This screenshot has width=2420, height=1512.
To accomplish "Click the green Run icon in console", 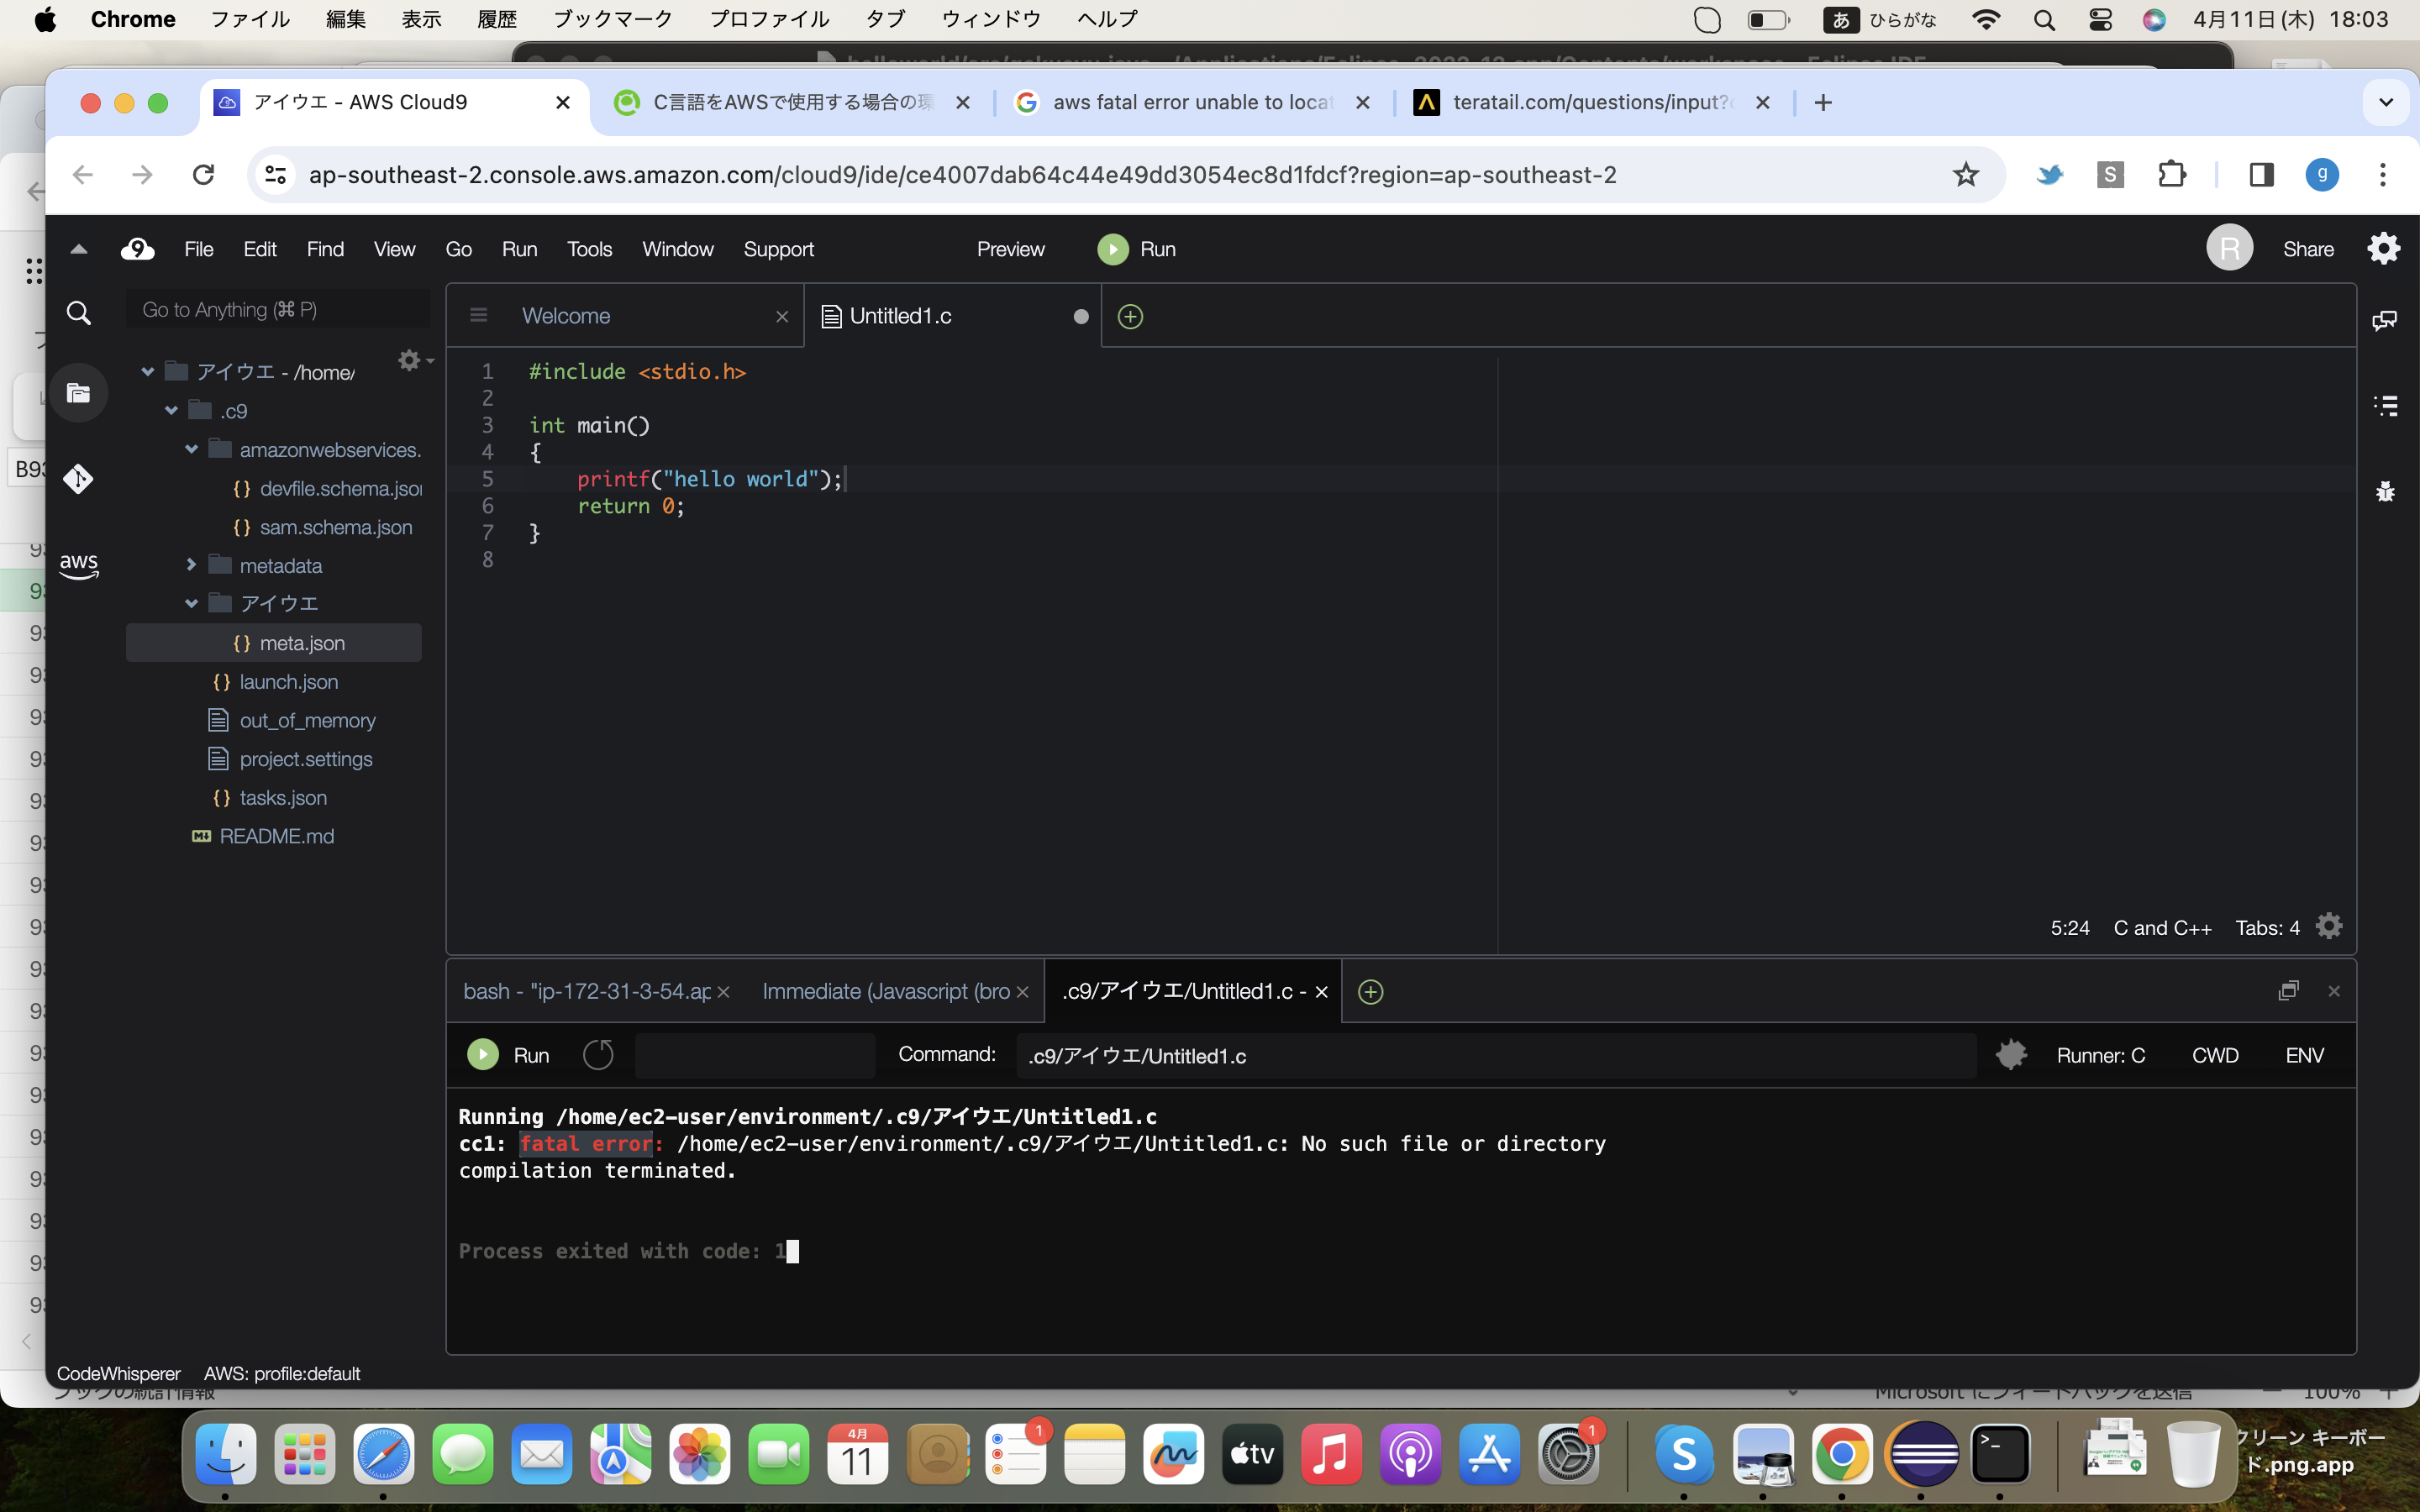I will coord(483,1055).
